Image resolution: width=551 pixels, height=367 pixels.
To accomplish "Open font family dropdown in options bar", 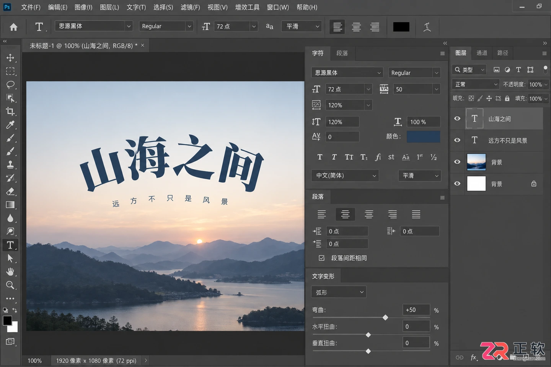I will (129, 26).
